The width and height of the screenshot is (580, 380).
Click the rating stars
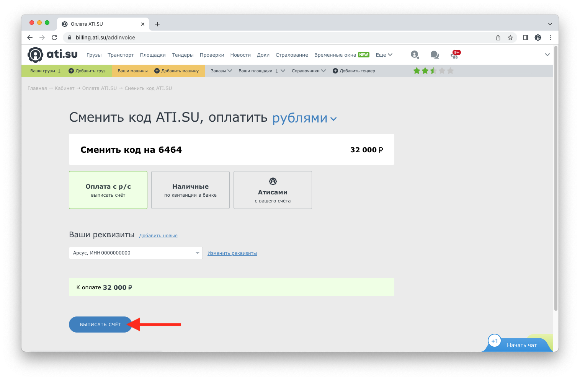[433, 71]
